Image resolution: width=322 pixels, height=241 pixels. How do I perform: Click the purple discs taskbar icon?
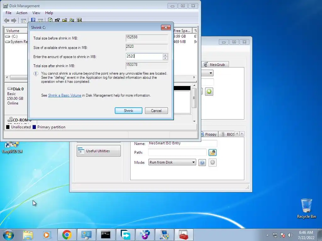point(145,235)
